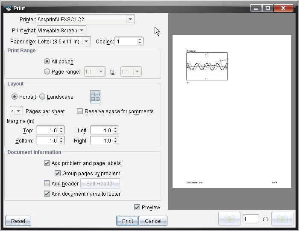Choose the Page range radio option

47,72
